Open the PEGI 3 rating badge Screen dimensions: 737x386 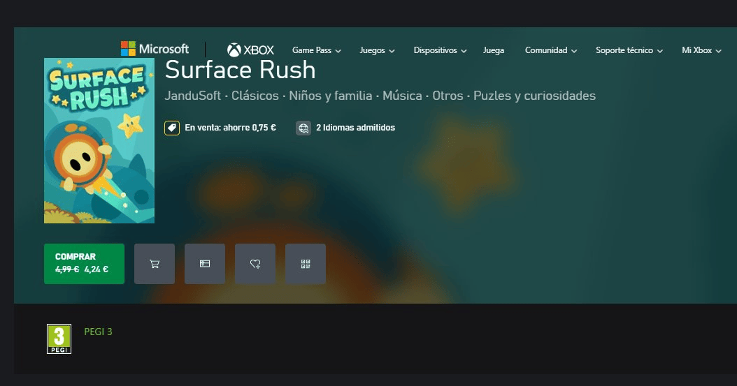point(59,339)
